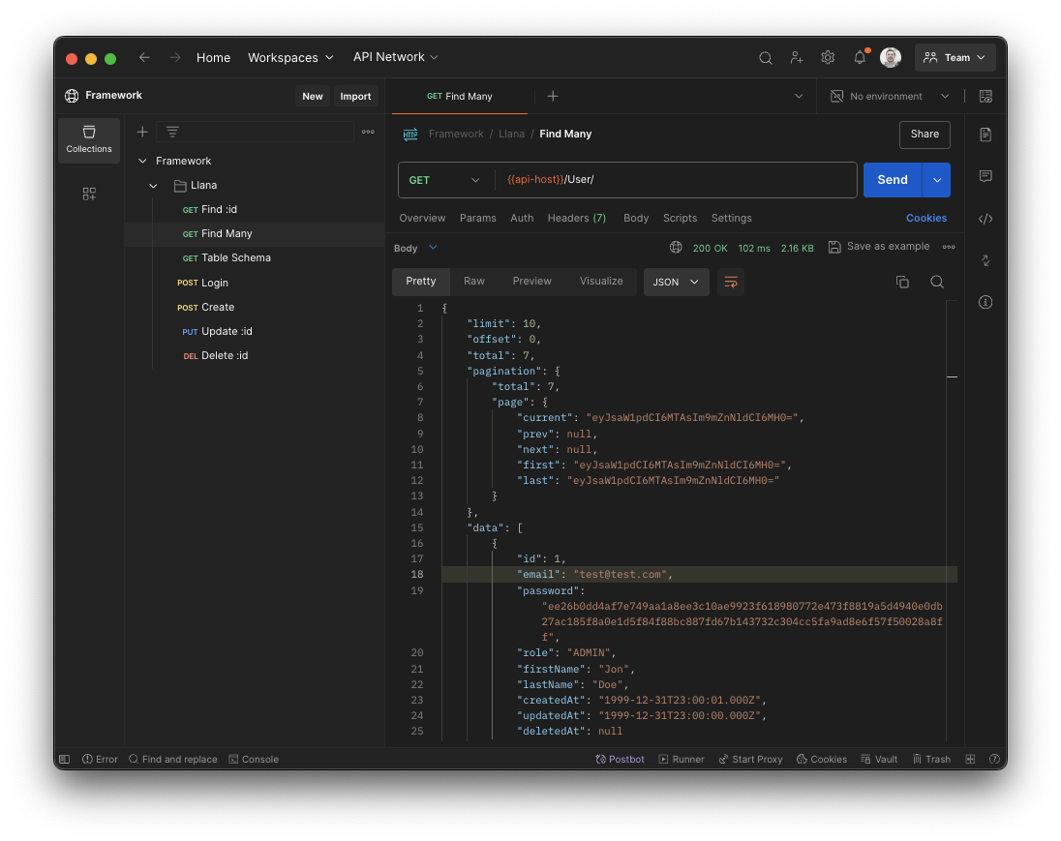Search within the response body

click(936, 282)
